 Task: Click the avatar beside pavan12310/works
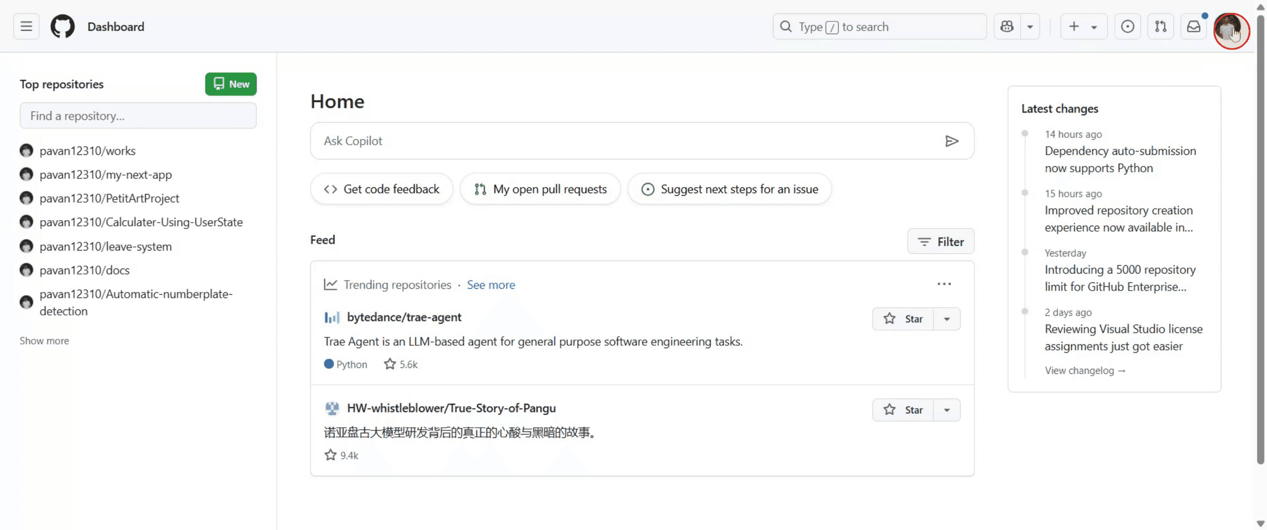(x=26, y=151)
